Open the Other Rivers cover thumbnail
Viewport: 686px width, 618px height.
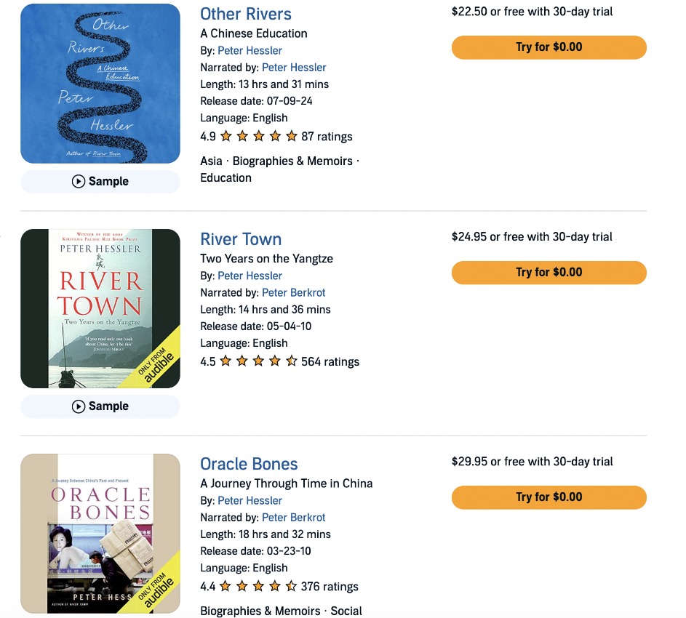click(x=100, y=84)
